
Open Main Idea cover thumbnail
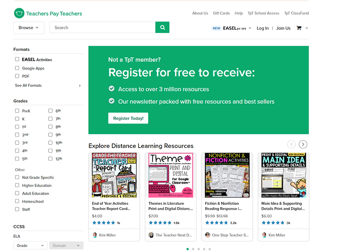[284, 175]
